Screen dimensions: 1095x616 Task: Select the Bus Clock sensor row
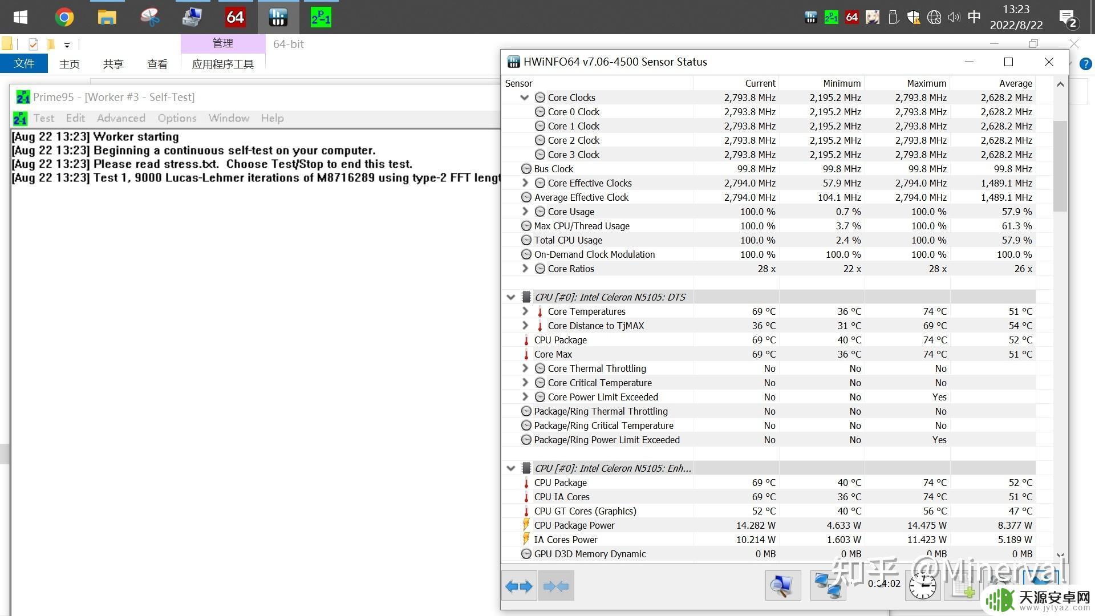pyautogui.click(x=768, y=169)
